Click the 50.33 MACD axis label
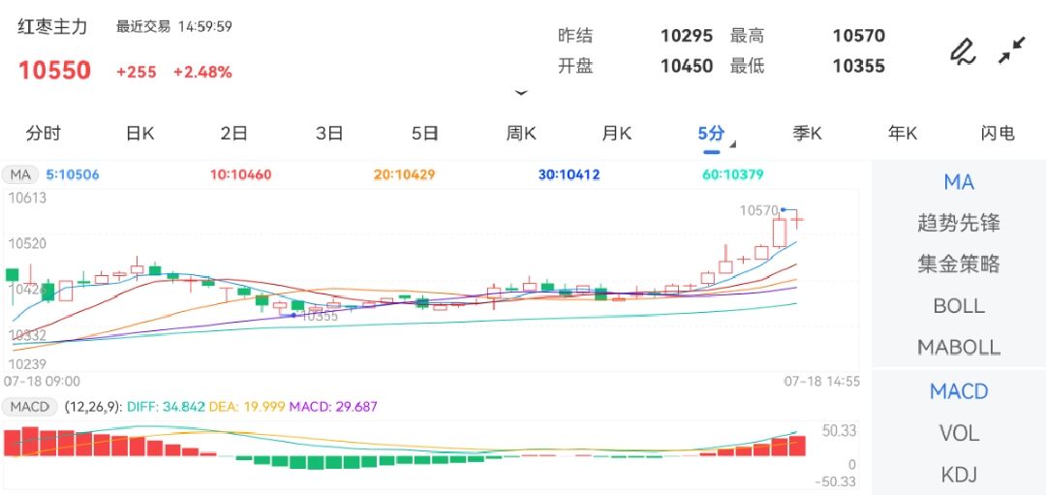Viewport: 1046px width, 495px height. pyautogui.click(x=839, y=432)
